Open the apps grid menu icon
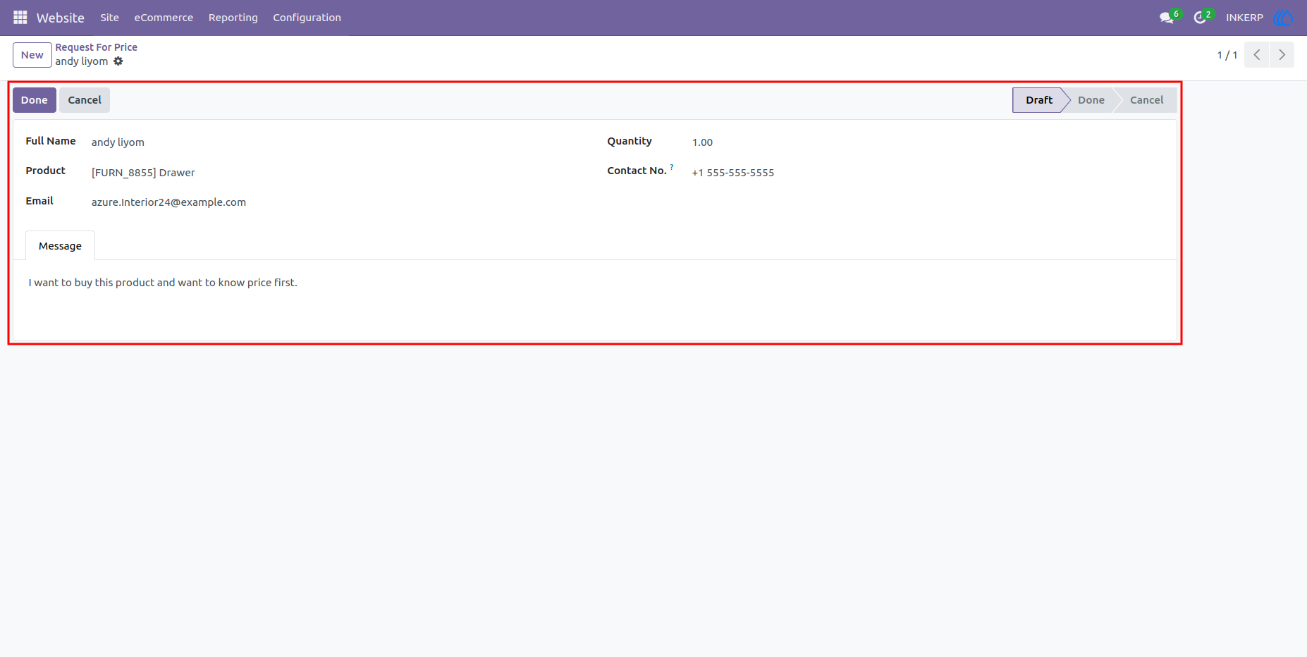 coord(20,18)
